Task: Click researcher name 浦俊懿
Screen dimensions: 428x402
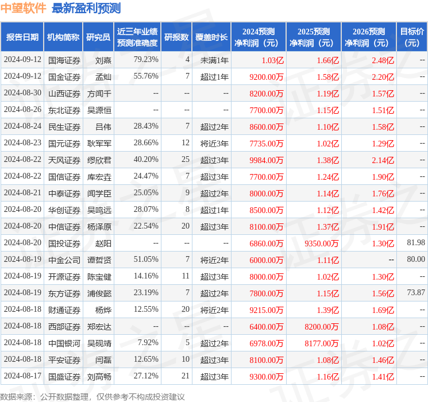Action: (99, 293)
